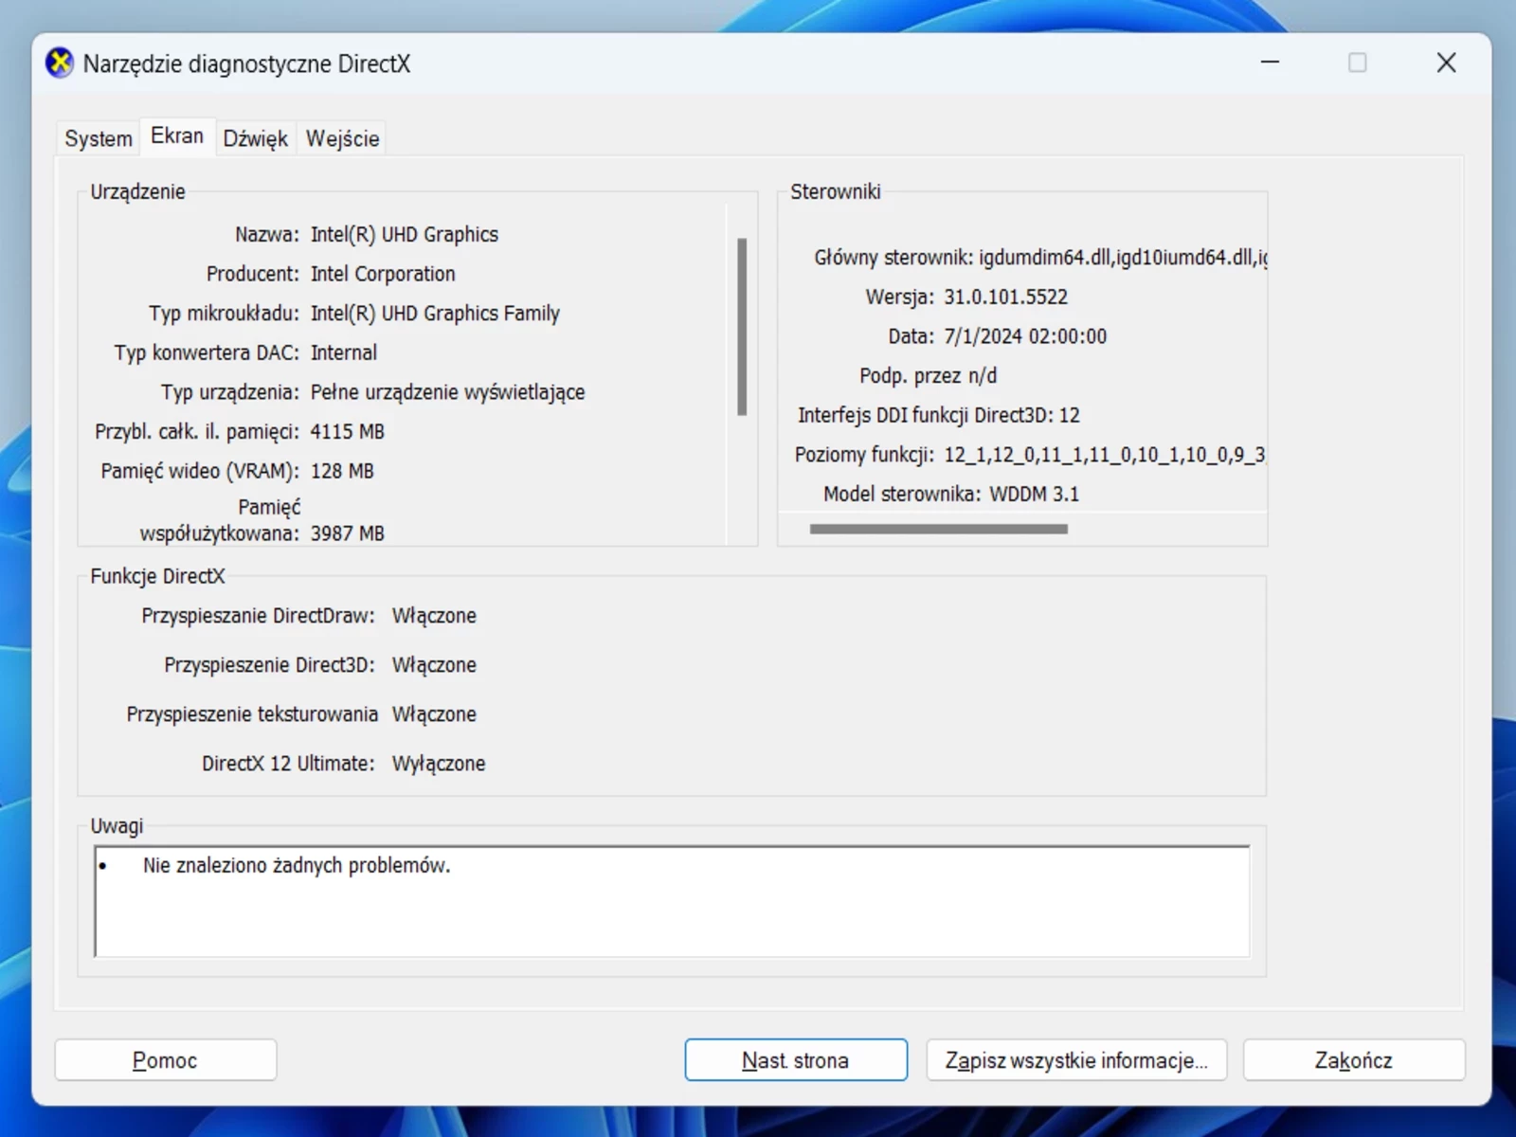Open the Dźwięk tab
The width and height of the screenshot is (1516, 1137).
pyautogui.click(x=256, y=138)
